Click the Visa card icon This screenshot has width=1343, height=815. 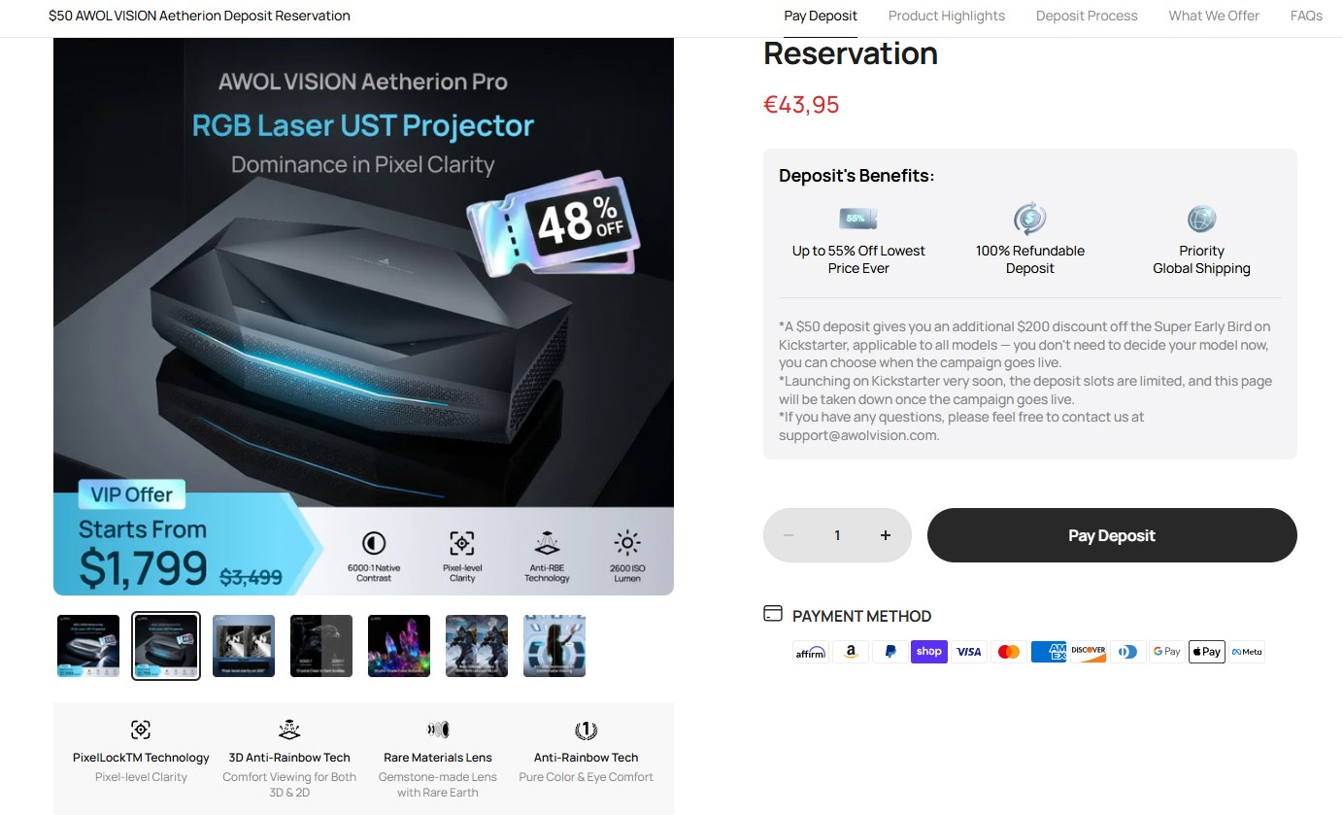click(969, 652)
